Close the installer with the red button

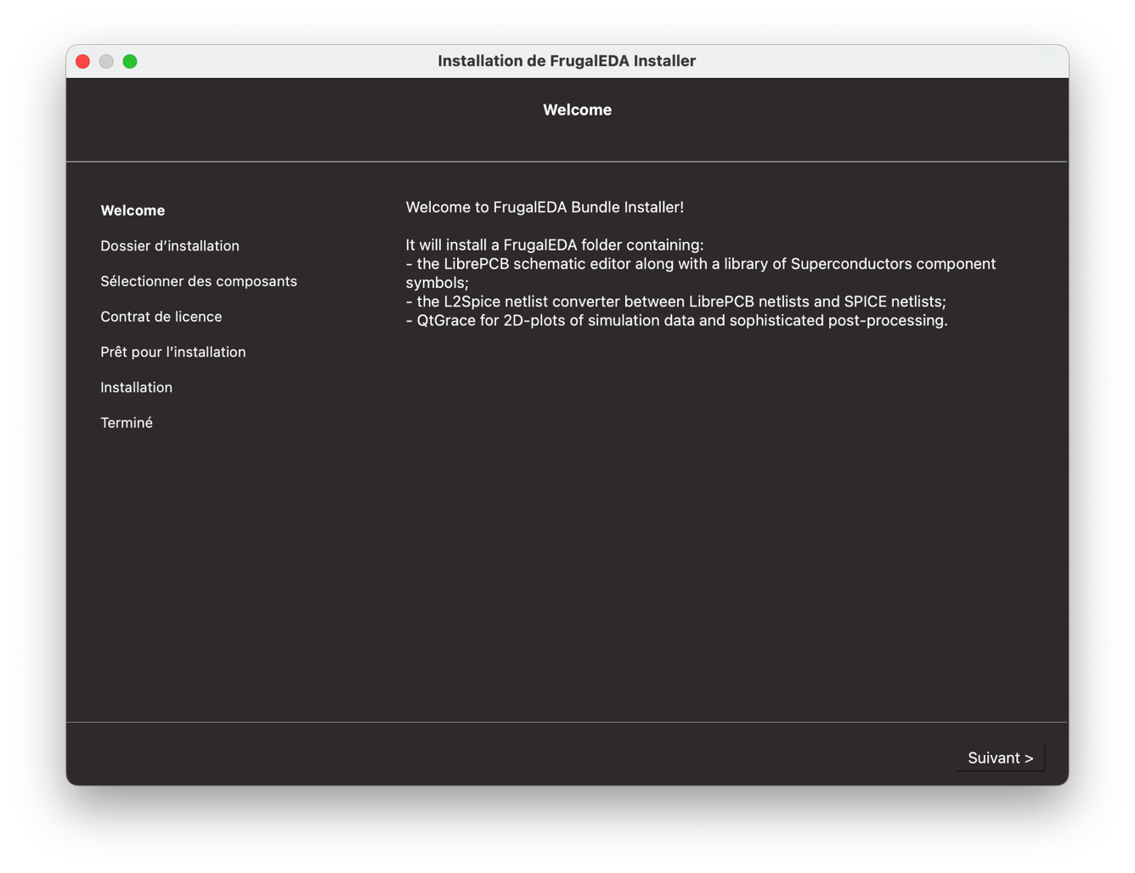click(x=82, y=61)
